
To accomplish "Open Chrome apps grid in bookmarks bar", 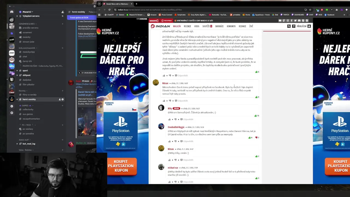I will pos(99,15).
